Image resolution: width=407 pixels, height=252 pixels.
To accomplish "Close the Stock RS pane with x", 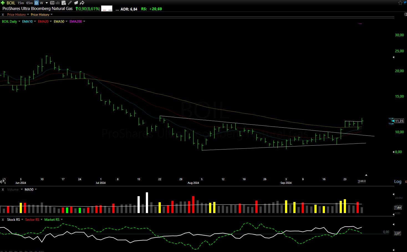I will (x=3, y=220).
